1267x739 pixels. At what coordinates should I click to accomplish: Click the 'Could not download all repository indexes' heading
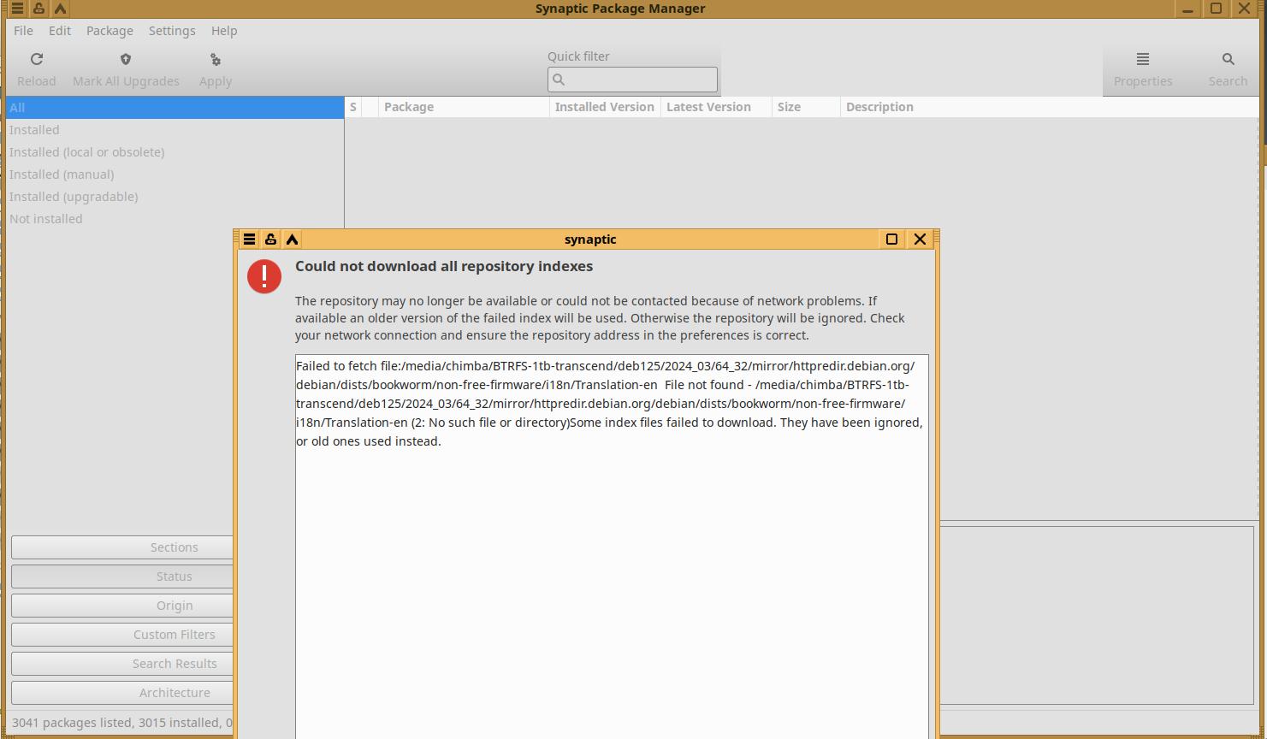pos(444,266)
